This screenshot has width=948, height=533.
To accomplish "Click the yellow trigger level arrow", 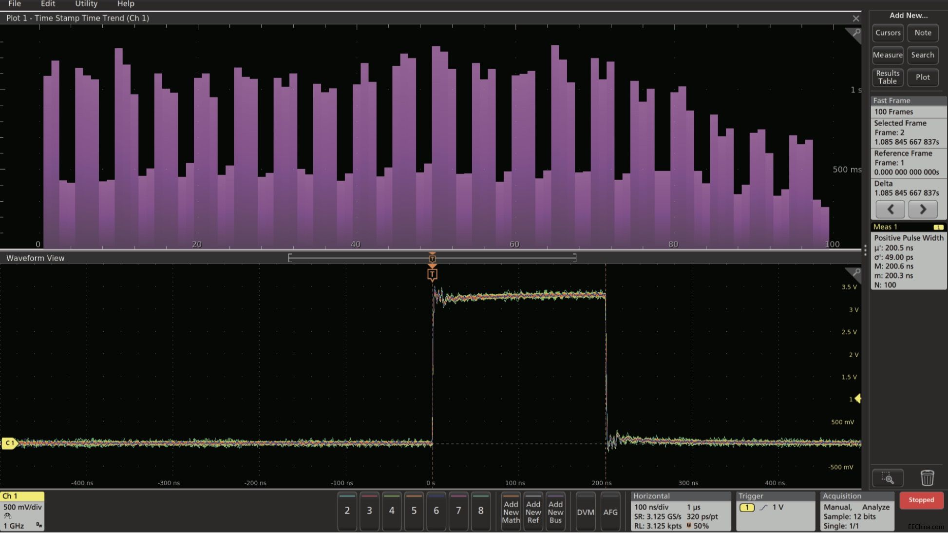I will pyautogui.click(x=858, y=399).
